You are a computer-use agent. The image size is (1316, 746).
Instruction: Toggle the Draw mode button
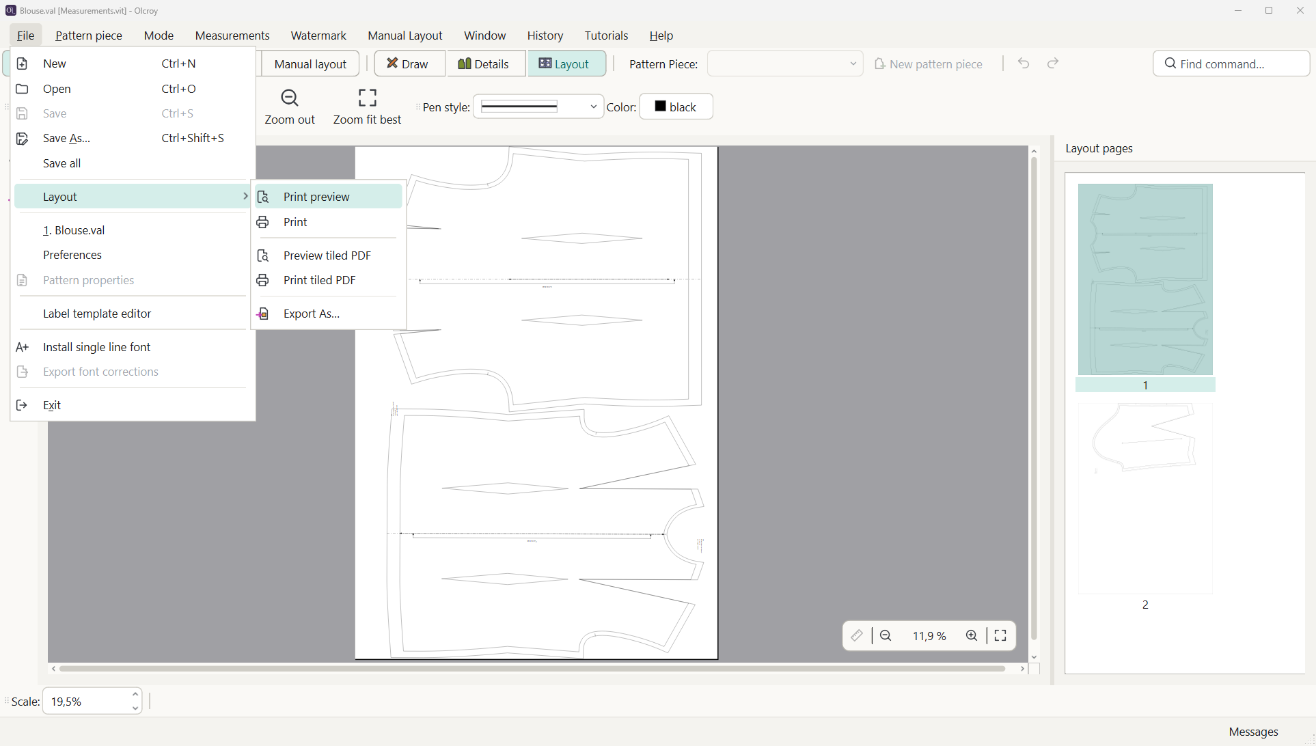(x=409, y=64)
